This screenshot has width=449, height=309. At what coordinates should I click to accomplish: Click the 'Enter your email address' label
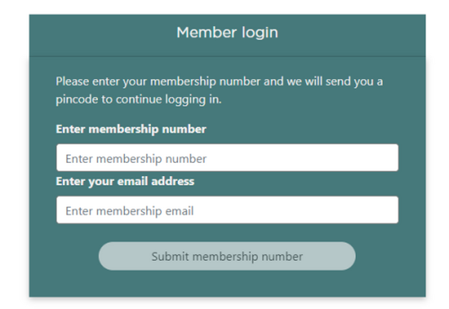coord(125,181)
